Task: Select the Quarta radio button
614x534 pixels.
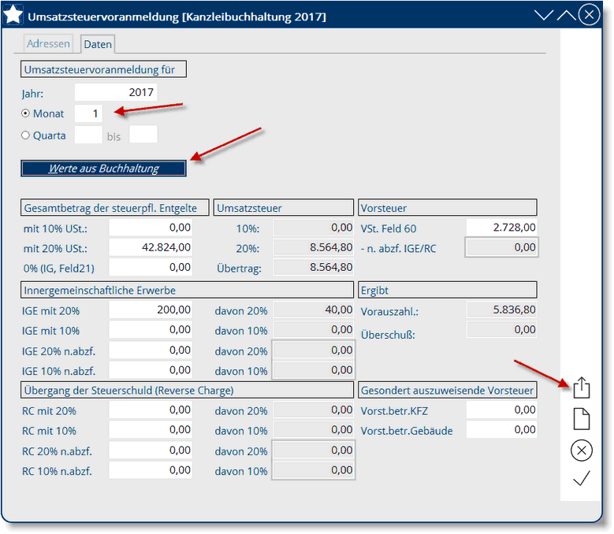Action: [26, 135]
